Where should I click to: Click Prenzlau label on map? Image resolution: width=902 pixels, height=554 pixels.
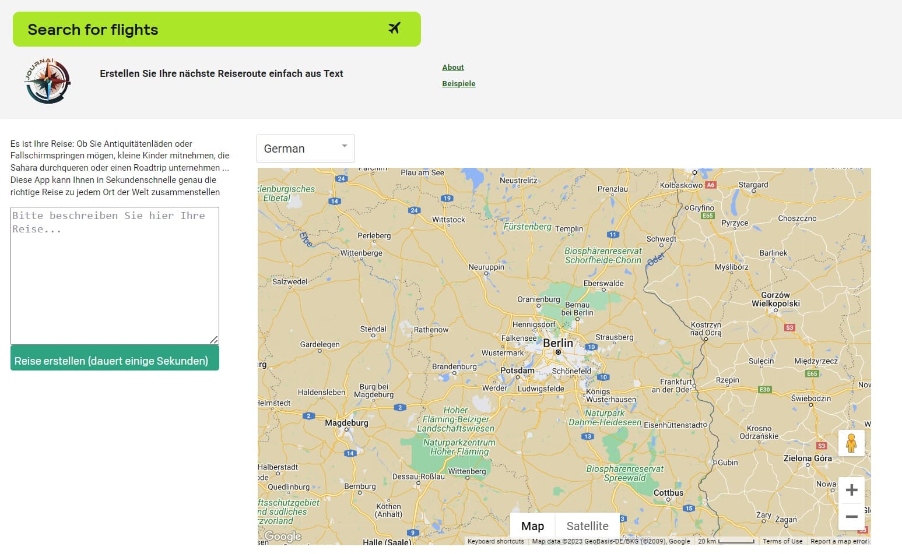click(x=613, y=189)
